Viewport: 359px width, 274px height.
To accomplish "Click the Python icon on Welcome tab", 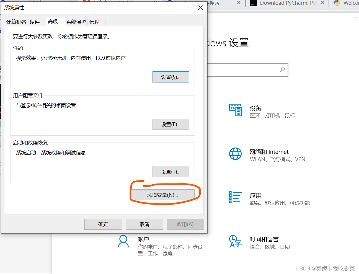I will (x=337, y=3).
